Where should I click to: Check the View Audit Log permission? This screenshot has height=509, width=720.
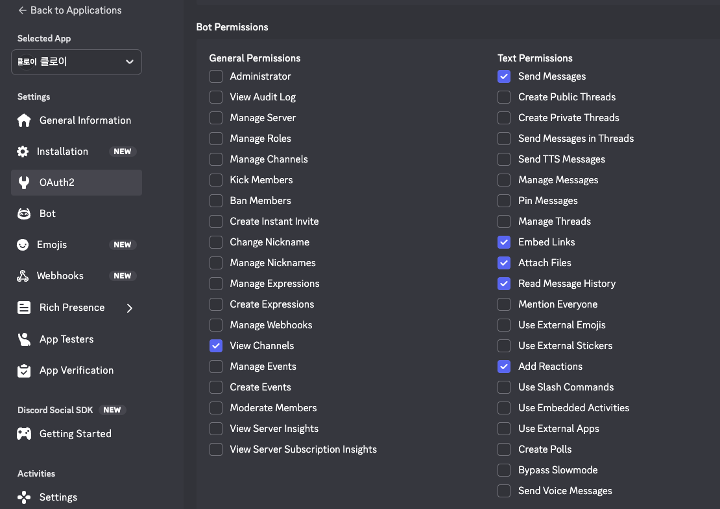click(x=216, y=97)
